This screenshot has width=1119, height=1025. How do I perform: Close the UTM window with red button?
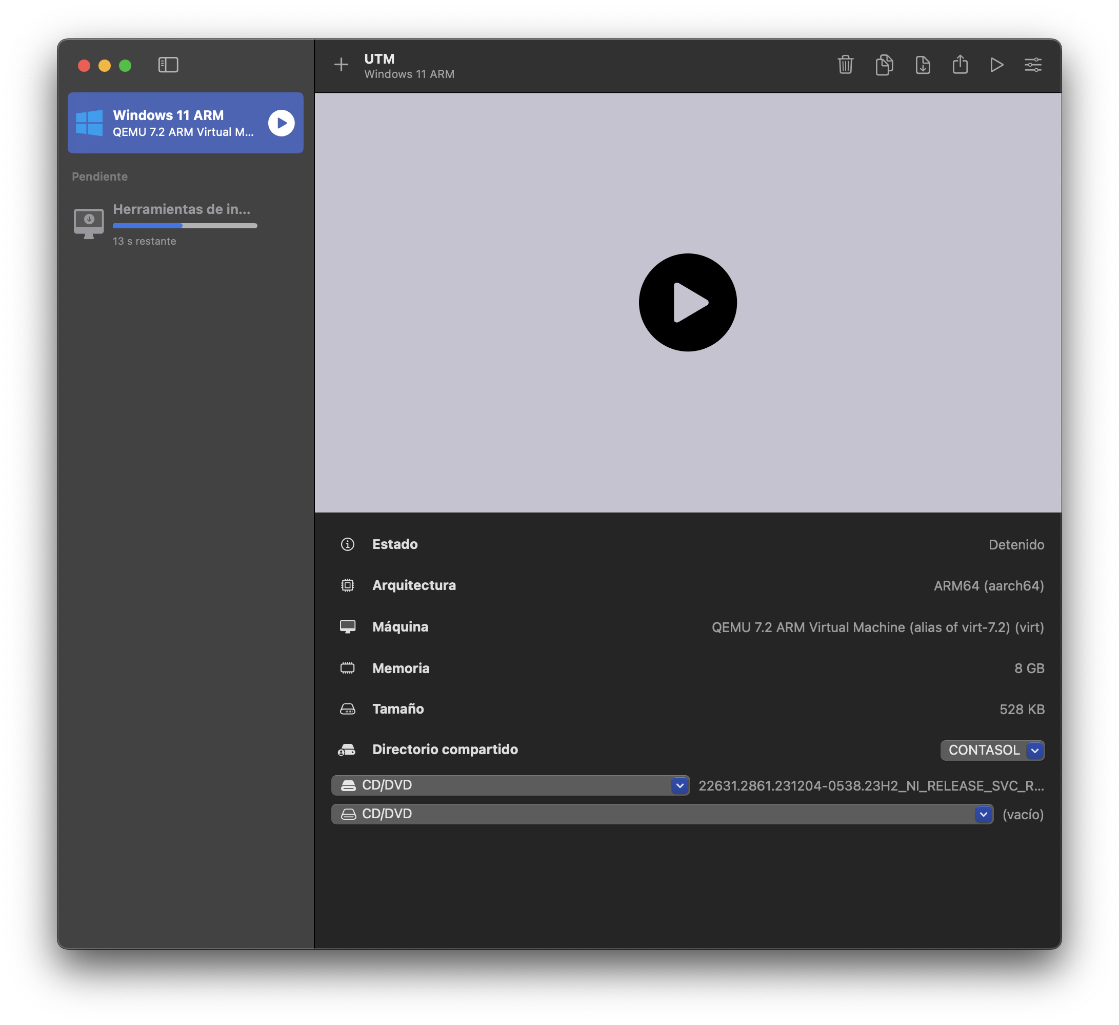(85, 66)
